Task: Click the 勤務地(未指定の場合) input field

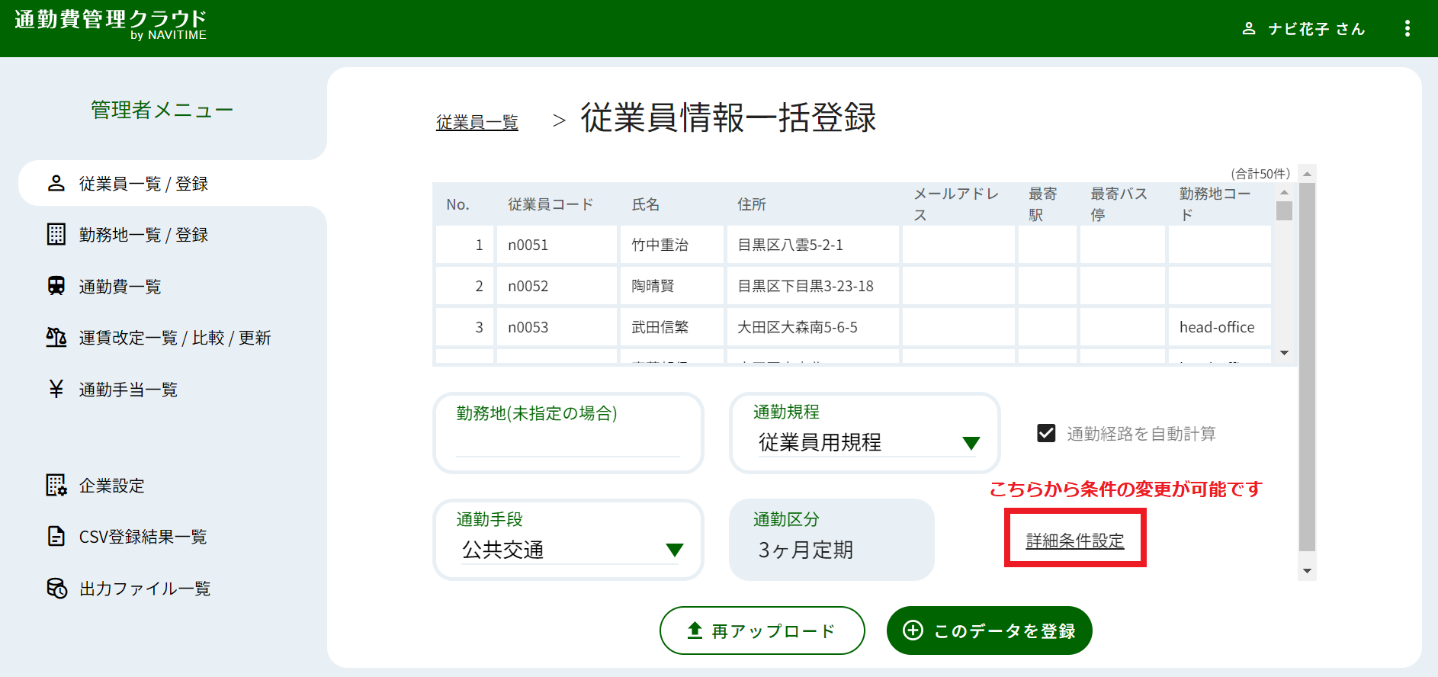Action: [x=568, y=433]
